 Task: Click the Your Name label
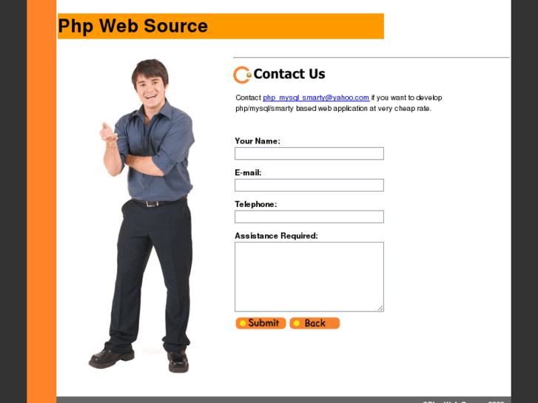pos(258,141)
